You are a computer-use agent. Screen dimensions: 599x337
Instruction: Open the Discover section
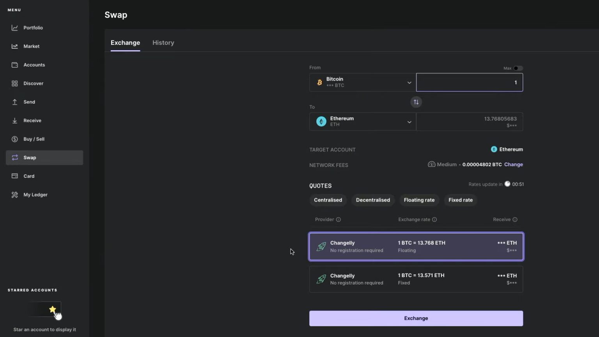(x=33, y=83)
